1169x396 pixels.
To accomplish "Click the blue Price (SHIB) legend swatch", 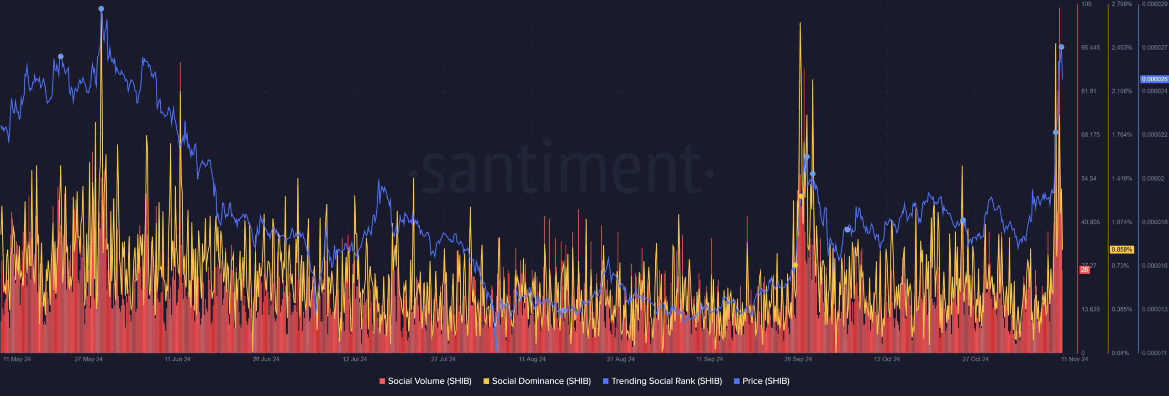I will pyautogui.click(x=737, y=381).
